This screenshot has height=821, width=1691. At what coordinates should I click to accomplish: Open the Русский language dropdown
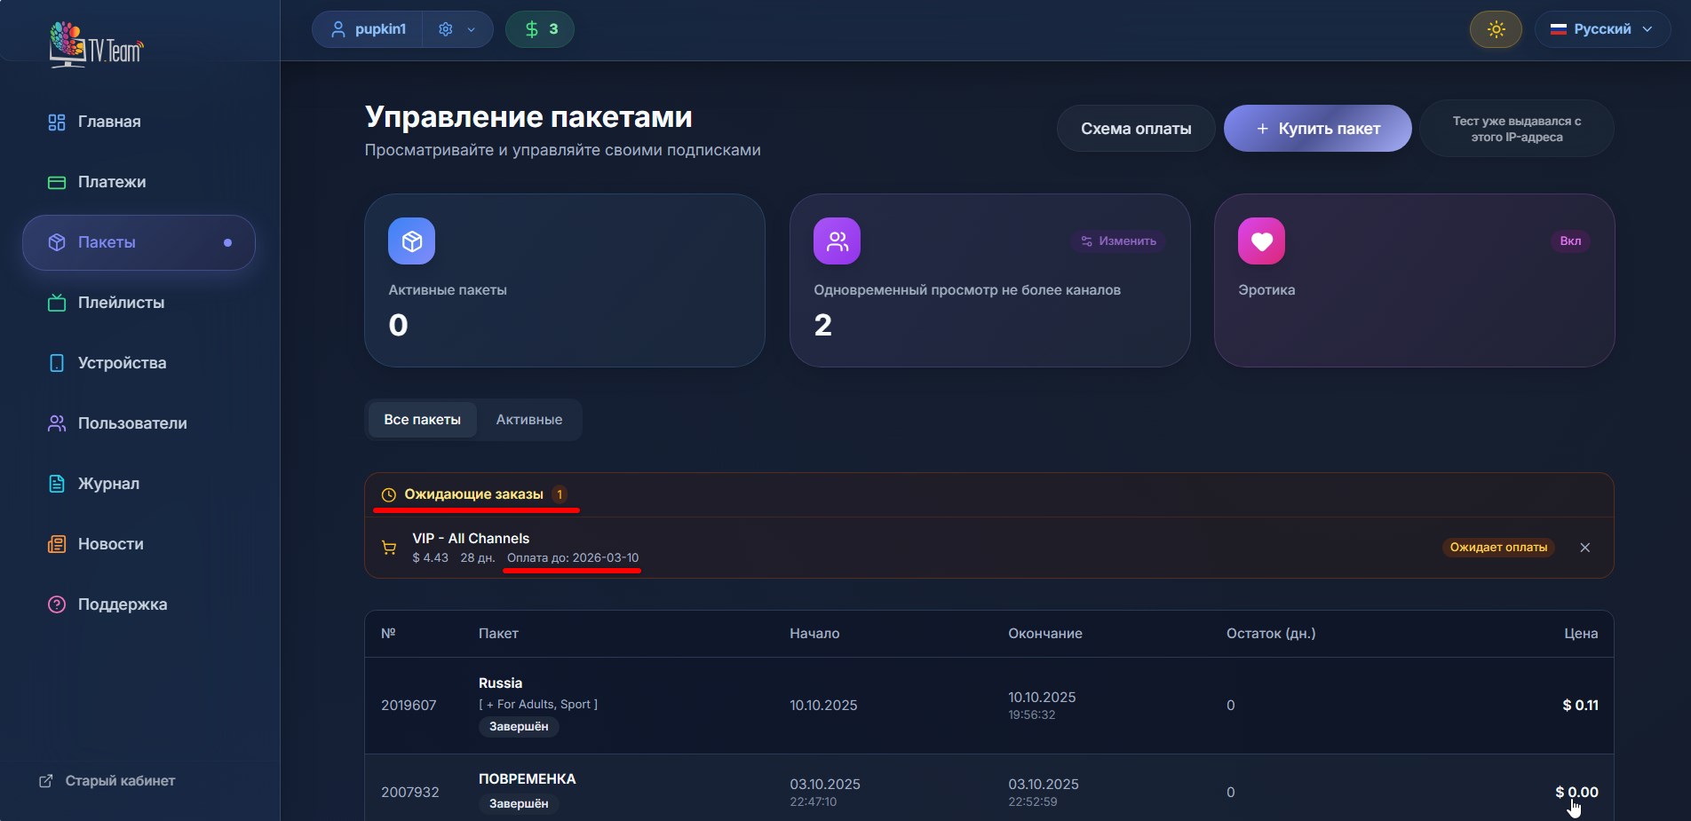1601,29
